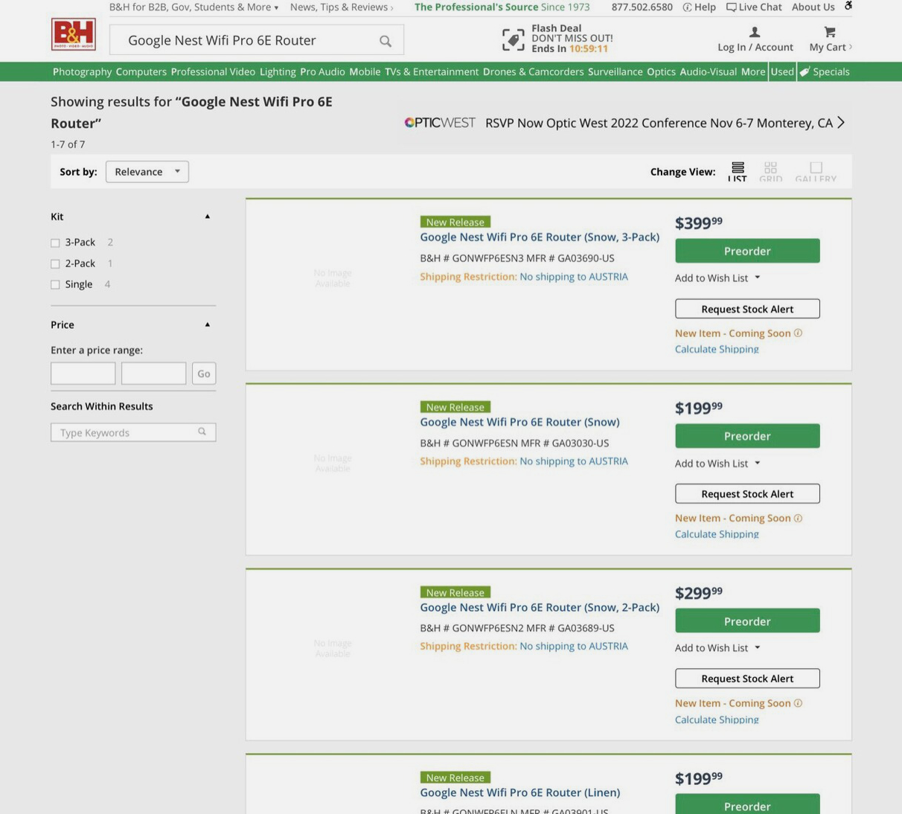Screen dimensions: 902x814
Task: Tick the 3-Pack kit checkbox
Action: [55, 243]
